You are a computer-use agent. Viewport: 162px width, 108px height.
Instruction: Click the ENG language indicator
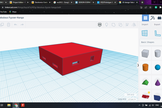pos(157,105)
